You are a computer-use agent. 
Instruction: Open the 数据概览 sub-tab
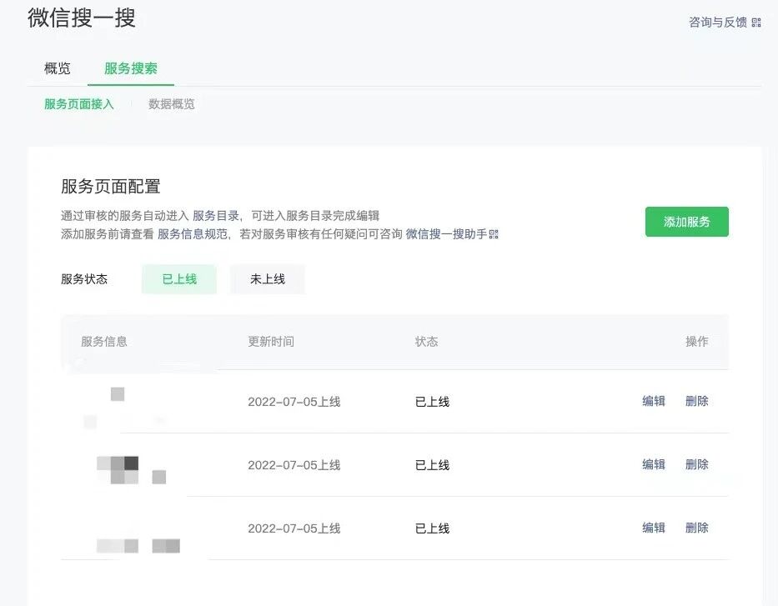click(171, 104)
